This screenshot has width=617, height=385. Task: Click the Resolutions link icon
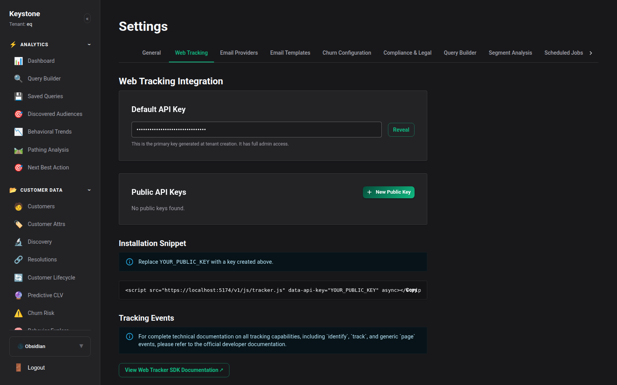[x=19, y=259]
